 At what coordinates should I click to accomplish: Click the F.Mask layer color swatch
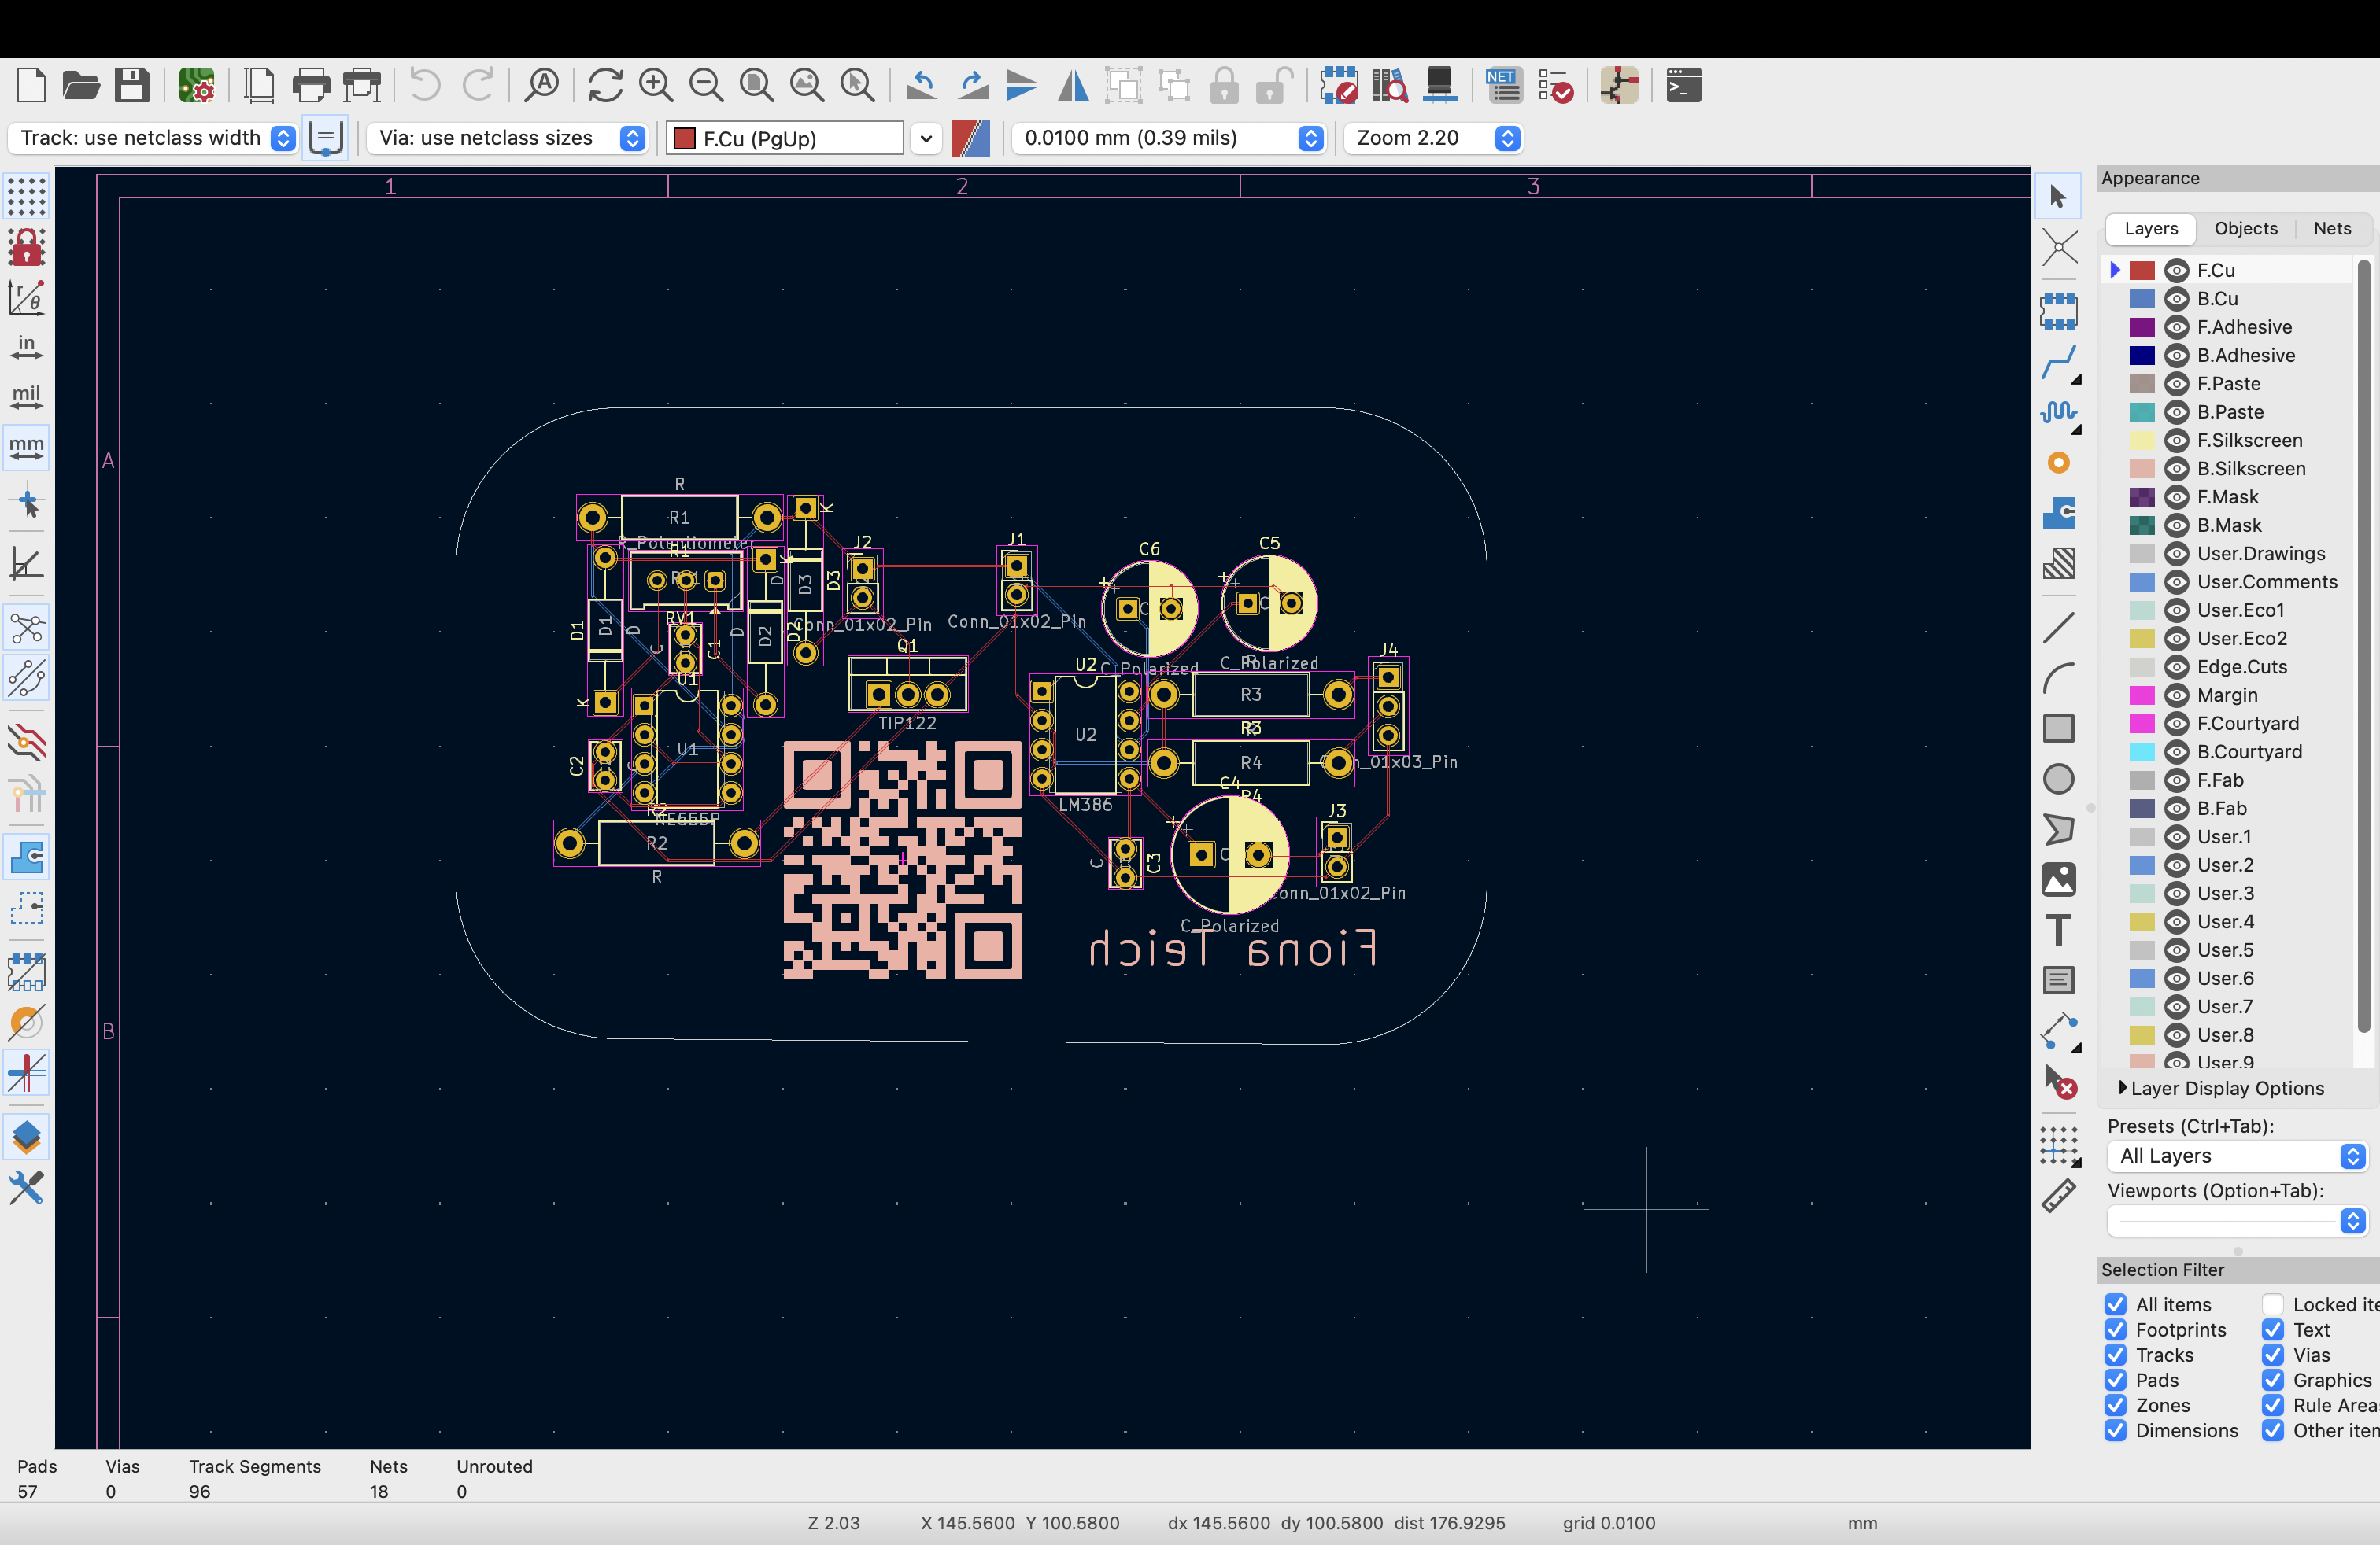[2141, 498]
